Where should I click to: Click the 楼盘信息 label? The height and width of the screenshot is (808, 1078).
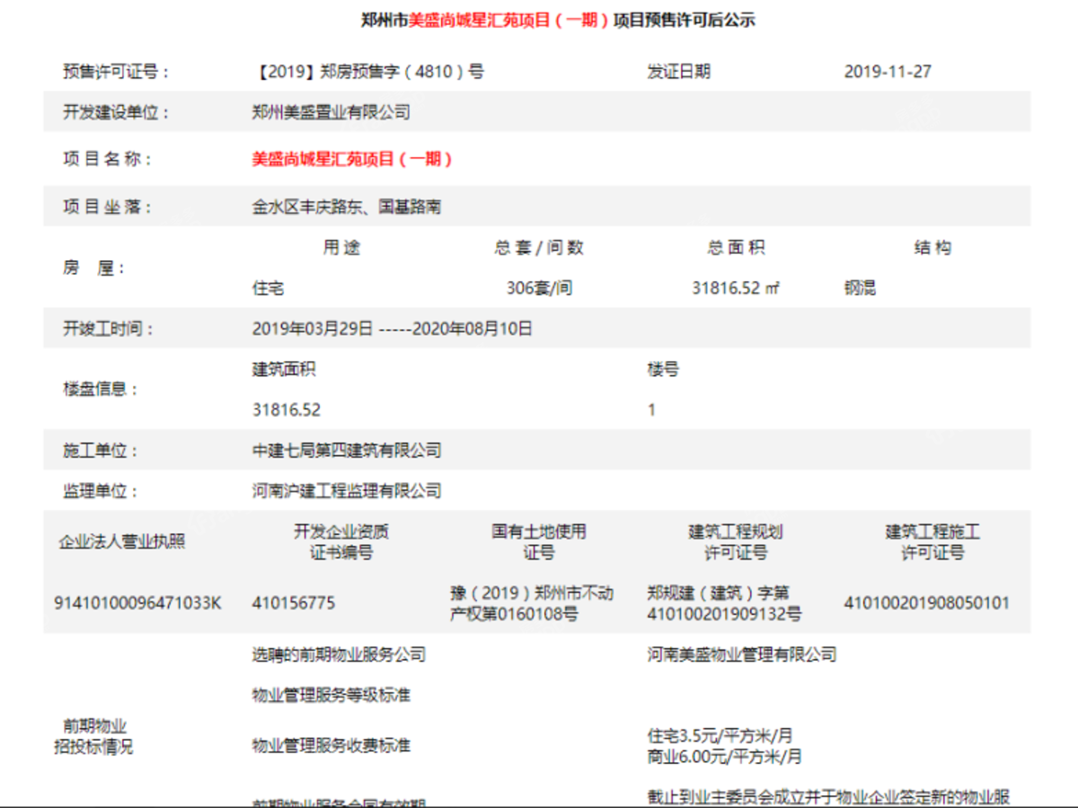[101, 390]
